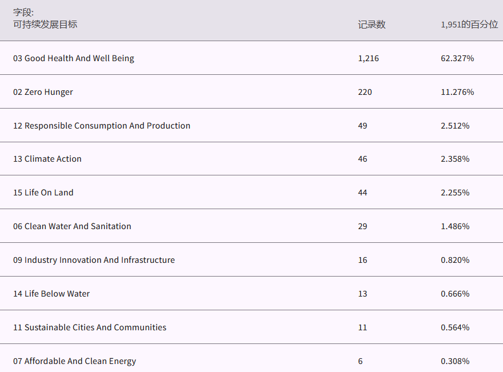503x372 pixels.
Task: Click the 62.327% percentage value
Action: [457, 58]
